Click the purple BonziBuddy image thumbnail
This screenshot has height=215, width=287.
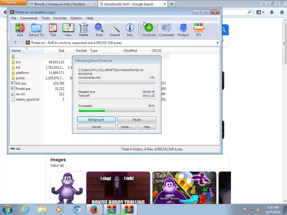[x=67, y=188]
